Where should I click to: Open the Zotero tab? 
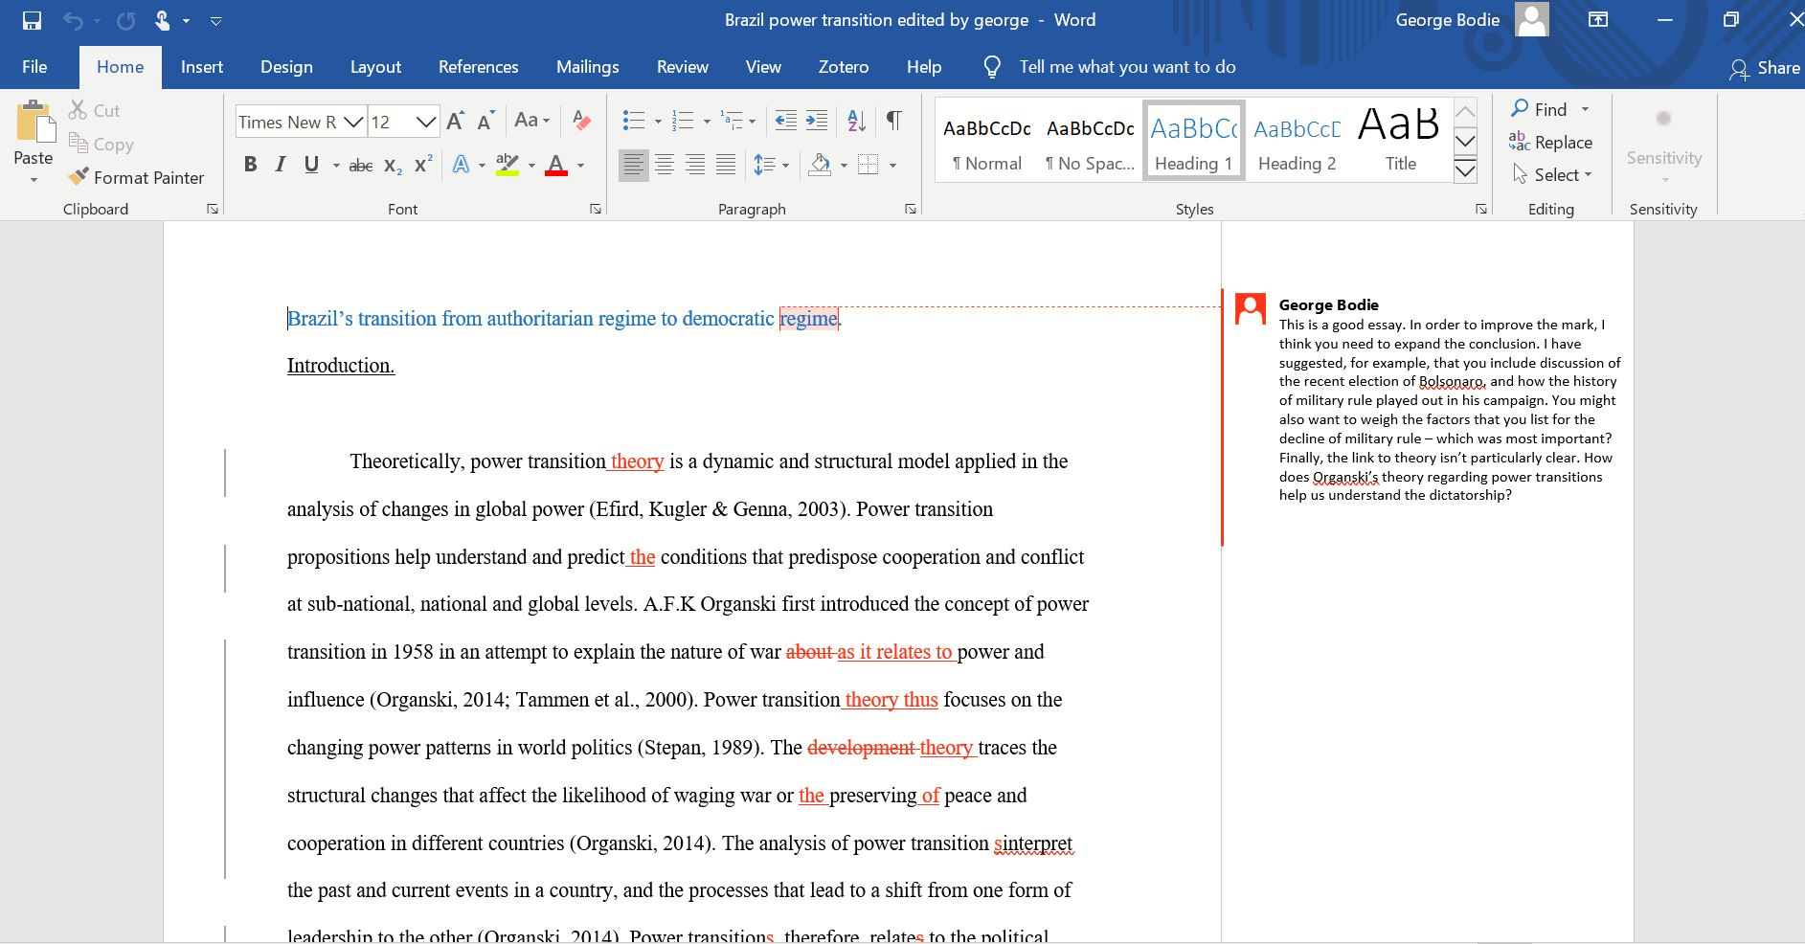[x=844, y=67]
